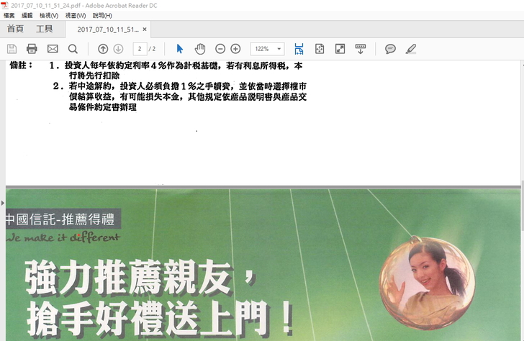
Task: Open the Find text magnifier
Action: coord(73,49)
